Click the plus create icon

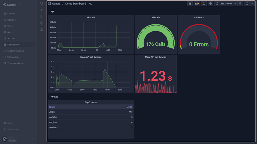pyautogui.click(x=41, y=10)
